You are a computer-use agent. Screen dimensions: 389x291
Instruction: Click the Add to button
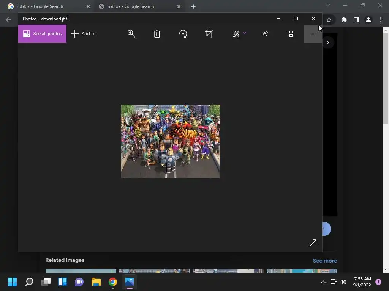83,34
